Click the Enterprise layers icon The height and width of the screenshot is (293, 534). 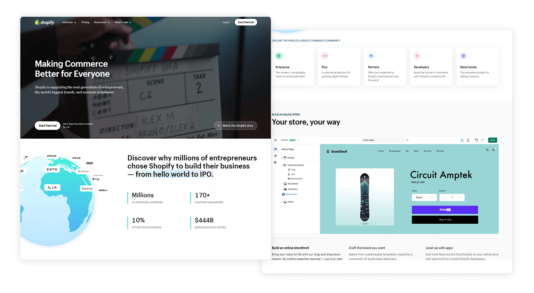[279, 56]
